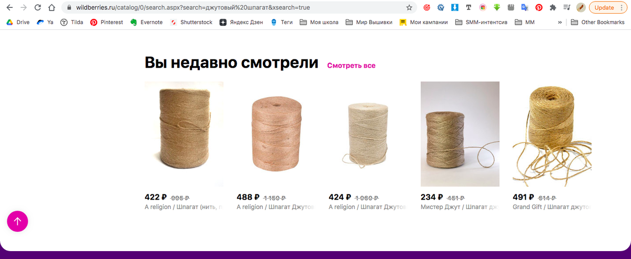Open the Extensions puzzle piece menu

pos(553,8)
